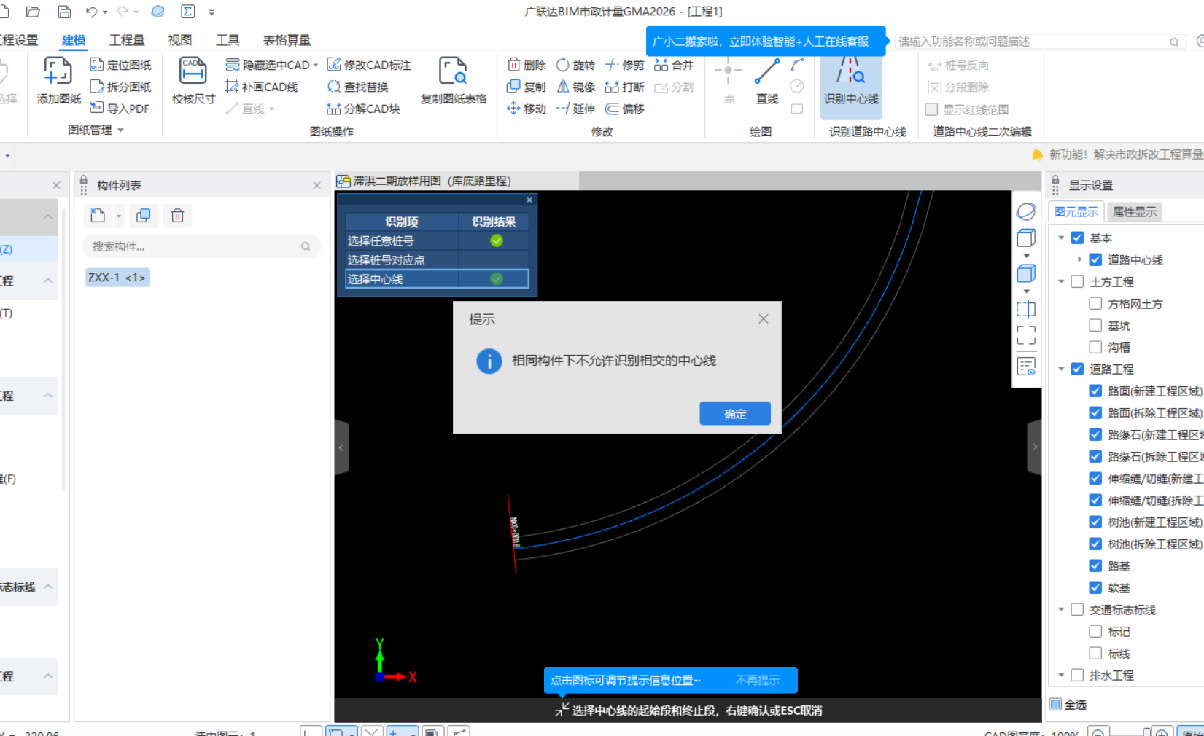Screen dimensions: 1204x736
Task: Enable the 基坑 checkbox
Action: (x=1095, y=326)
